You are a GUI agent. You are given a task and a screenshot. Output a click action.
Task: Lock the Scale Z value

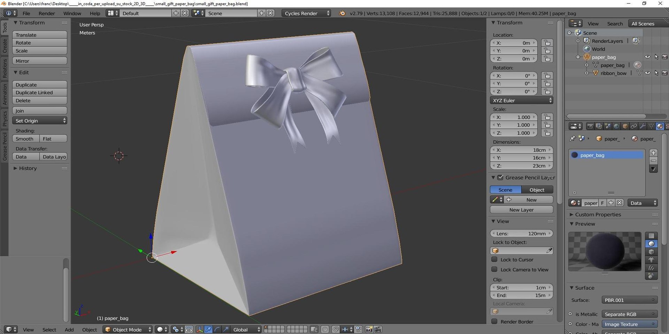tap(547, 133)
